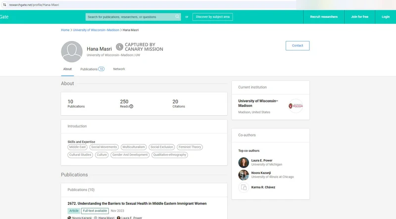Open University of Wisconsin logo
Screen dimensions: 396x219
tap(296, 106)
